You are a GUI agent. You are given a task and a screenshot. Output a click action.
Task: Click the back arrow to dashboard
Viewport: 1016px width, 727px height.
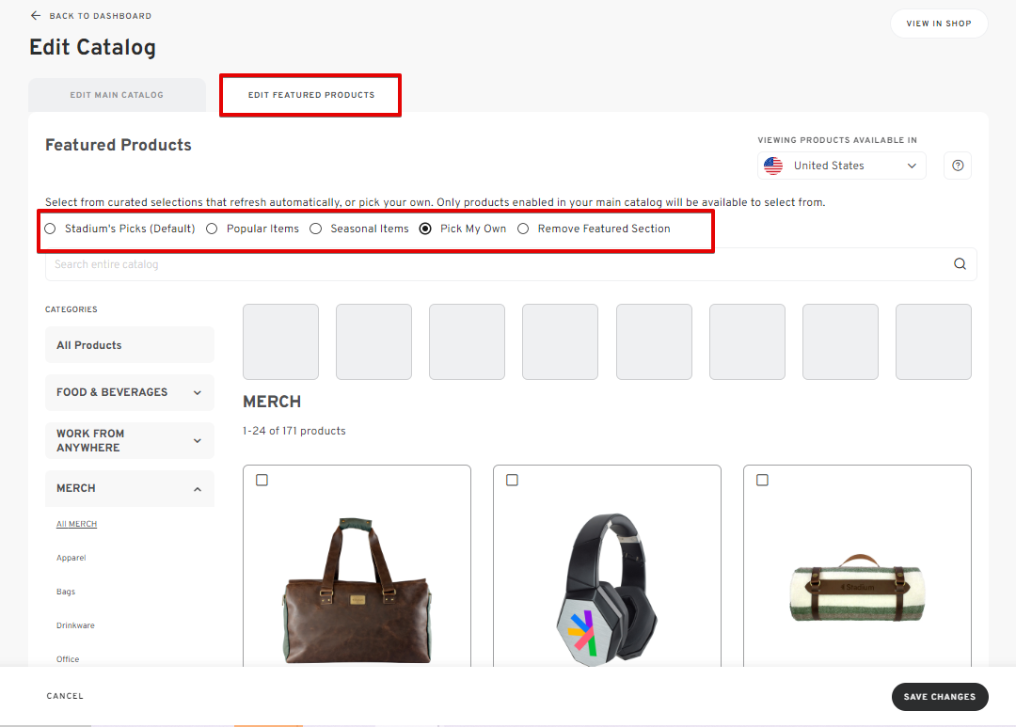coord(36,16)
